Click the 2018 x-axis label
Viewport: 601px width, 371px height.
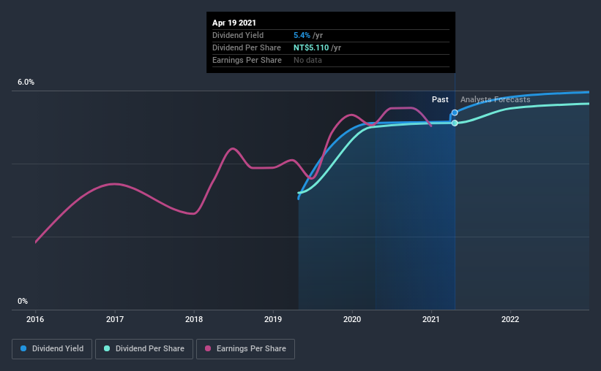click(194, 319)
